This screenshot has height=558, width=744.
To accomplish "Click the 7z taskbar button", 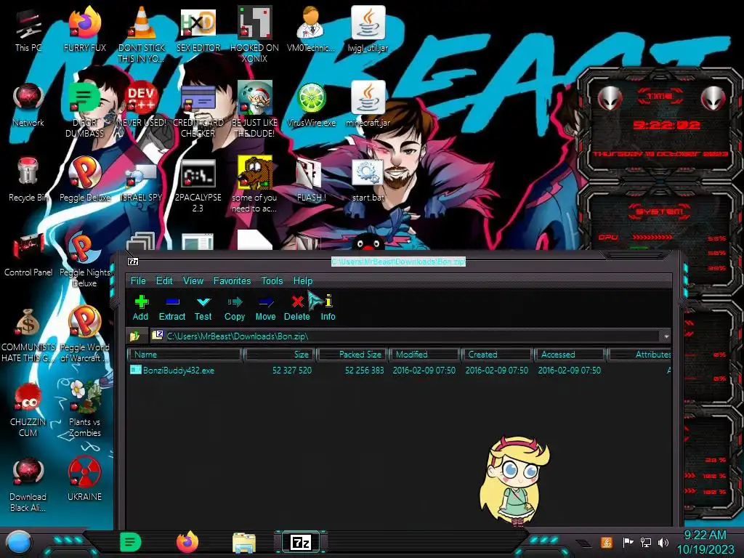I will click(x=301, y=542).
